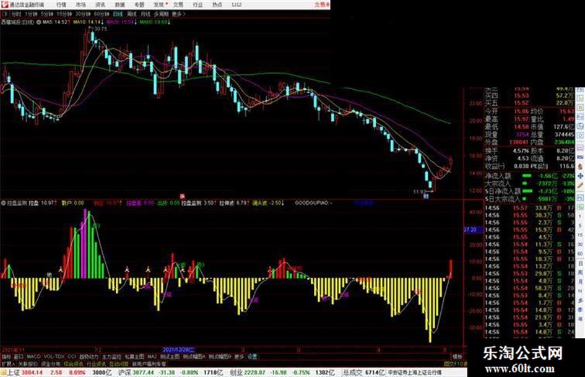The width and height of the screenshot is (585, 377).
Task: Switch to 30分钟 chart period
Action: [83, 14]
